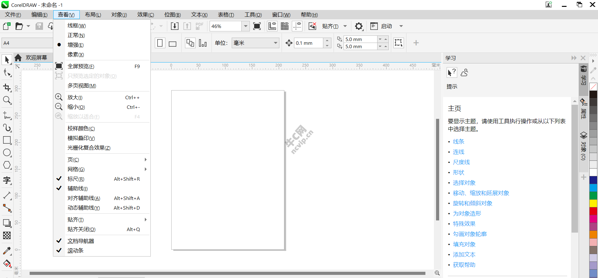Screen dimensions: 598x278
Task: Expand the Page (页) submenu
Action: click(102, 160)
